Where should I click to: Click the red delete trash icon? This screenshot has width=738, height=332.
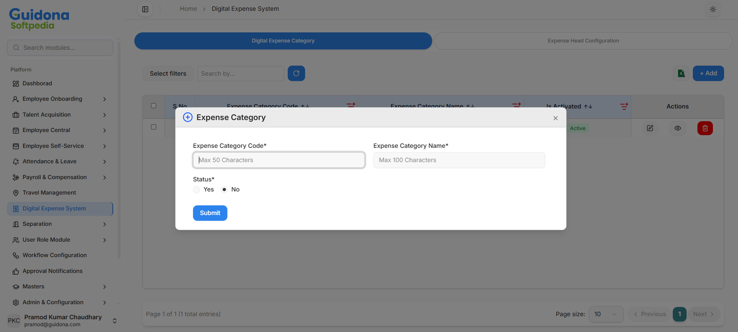[x=705, y=128]
